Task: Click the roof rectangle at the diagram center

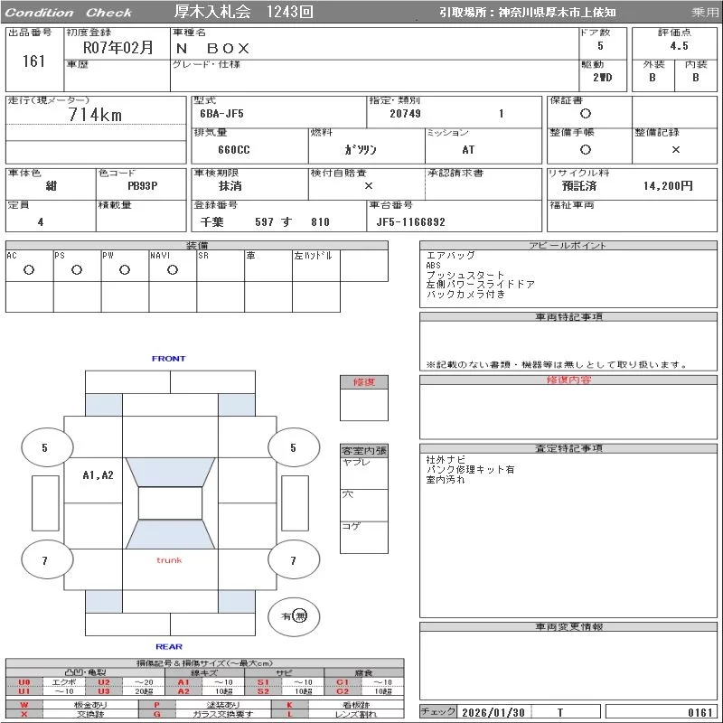Action: point(170,504)
